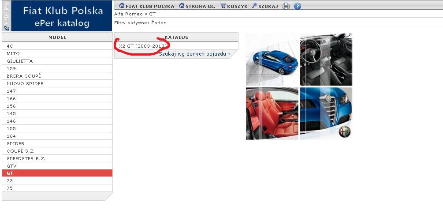Click Alfa Romeo in the breadcrumb
The image size is (443, 210).
point(129,14)
